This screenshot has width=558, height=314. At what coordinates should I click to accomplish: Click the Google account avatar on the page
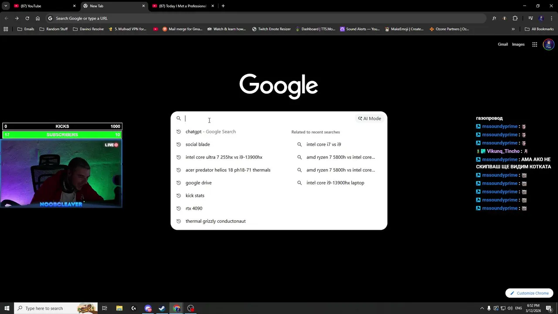pyautogui.click(x=548, y=44)
